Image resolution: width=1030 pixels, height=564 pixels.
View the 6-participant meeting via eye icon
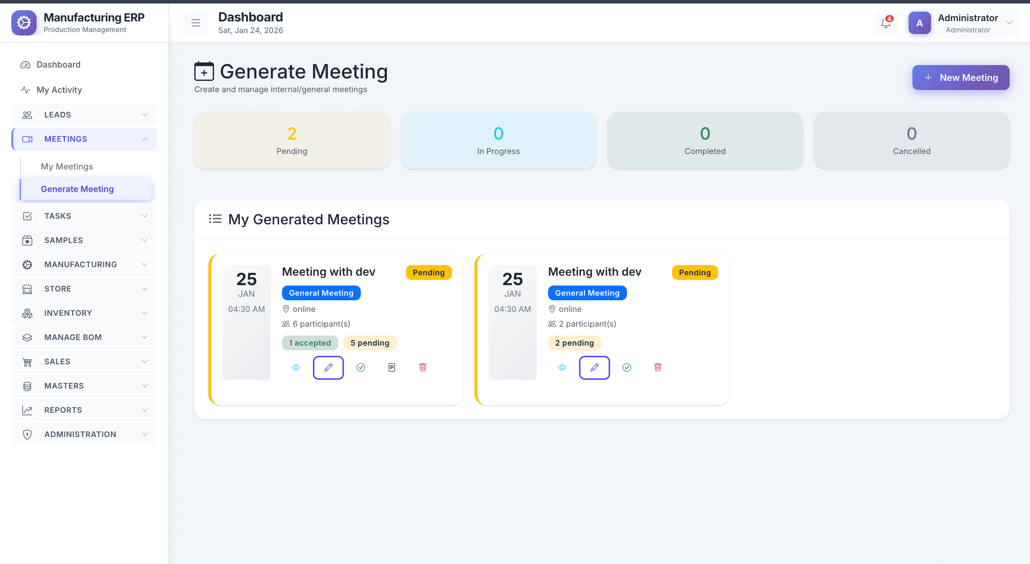(x=296, y=367)
